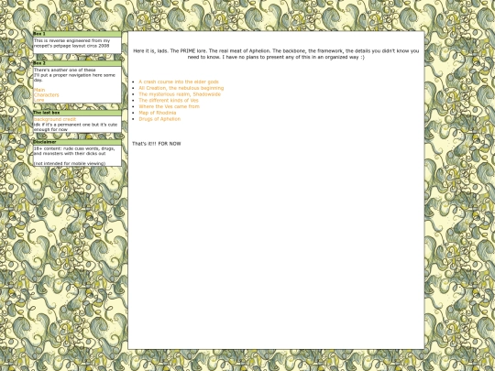Visit the background credit link
The image size is (495, 371).
(55, 119)
